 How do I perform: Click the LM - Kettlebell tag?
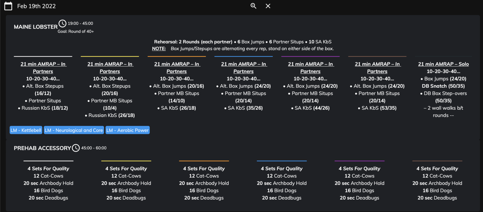click(26, 130)
